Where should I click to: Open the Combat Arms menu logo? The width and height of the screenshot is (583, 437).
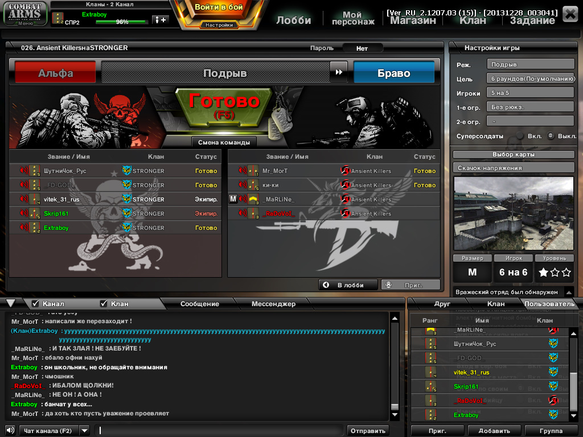25,14
